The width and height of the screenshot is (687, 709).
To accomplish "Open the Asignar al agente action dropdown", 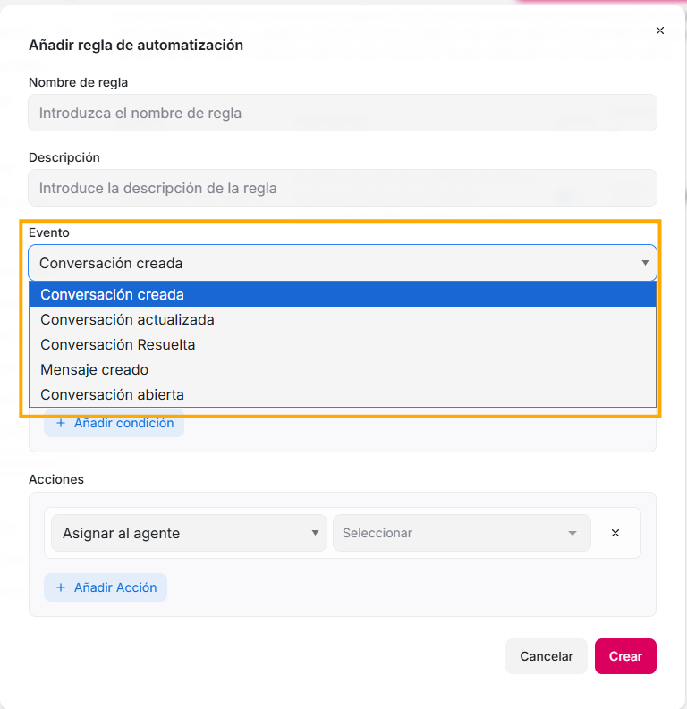I will 189,533.
